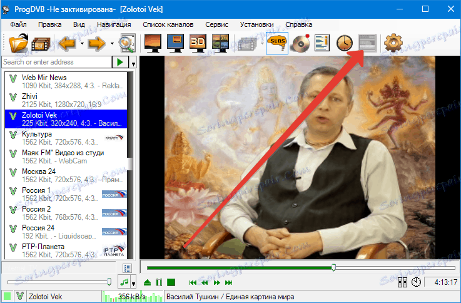Switch to full screen monitor icon
The width and height of the screenshot is (461, 303).
click(153, 43)
